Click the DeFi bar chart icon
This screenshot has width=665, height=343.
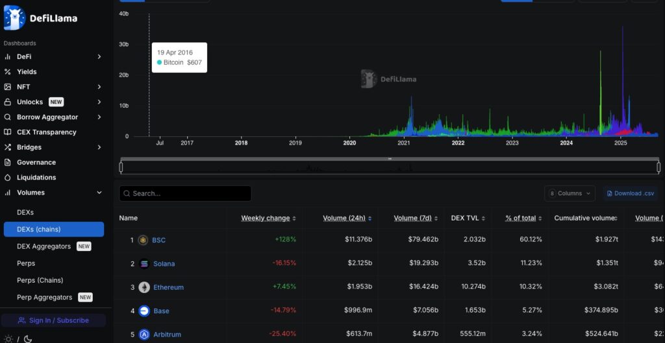pyautogui.click(x=8, y=57)
